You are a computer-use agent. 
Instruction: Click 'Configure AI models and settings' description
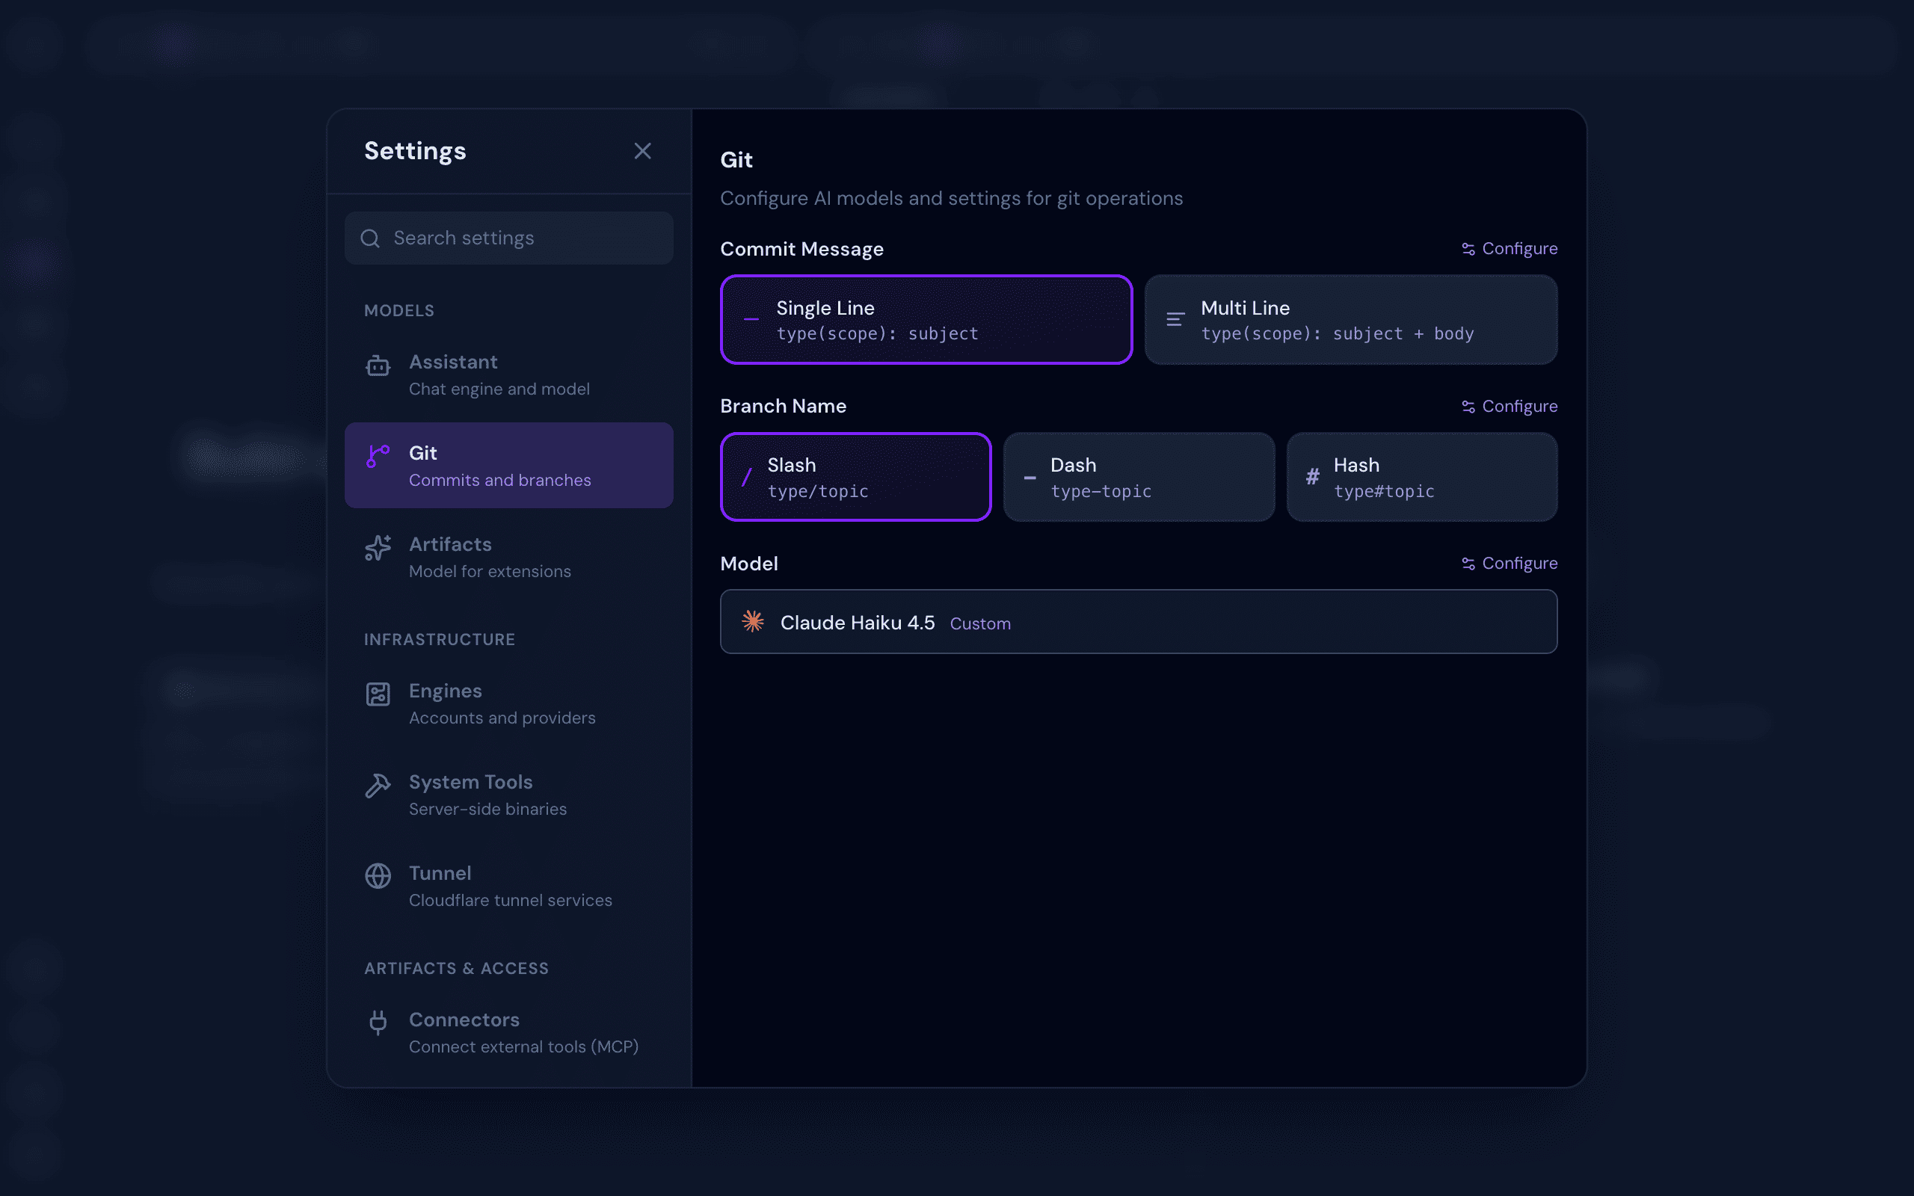click(x=952, y=199)
